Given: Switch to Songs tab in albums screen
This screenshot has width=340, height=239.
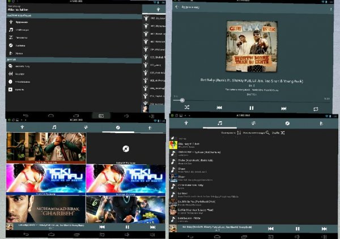Looking at the screenshot, I should 54,127.
